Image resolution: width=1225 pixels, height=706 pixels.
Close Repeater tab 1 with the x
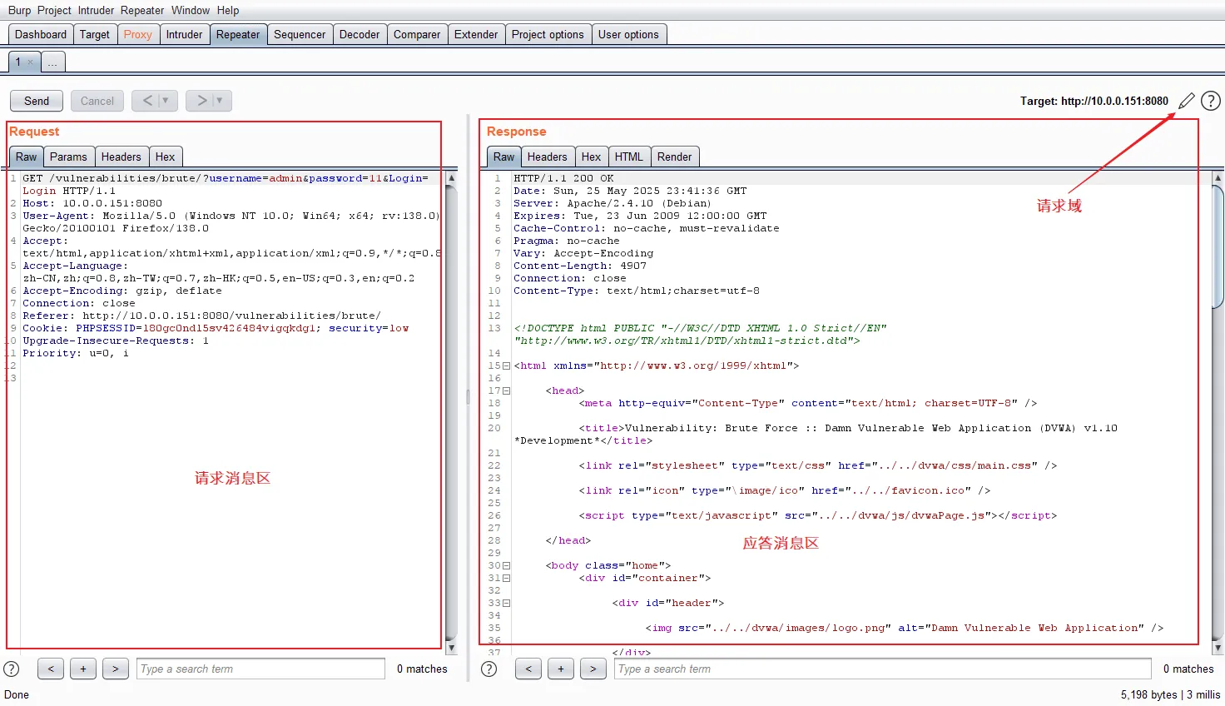pyautogui.click(x=31, y=62)
